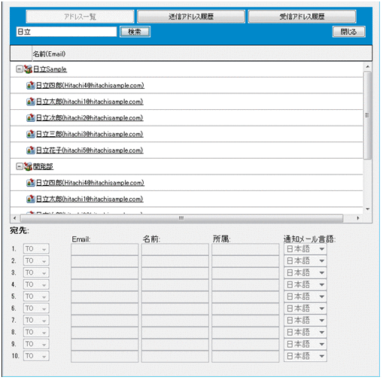
Task: Click user icon of 日立次郎 (hitachi2)
Action: 31,117
